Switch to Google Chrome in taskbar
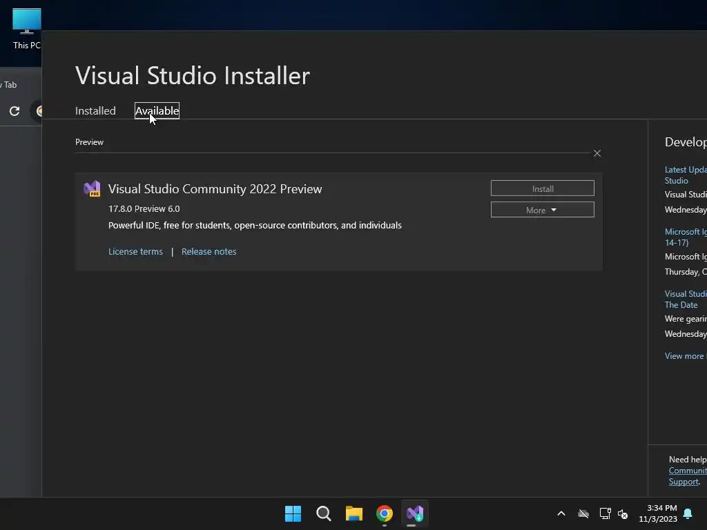Screen dimensions: 707x530 [x=385, y=513]
